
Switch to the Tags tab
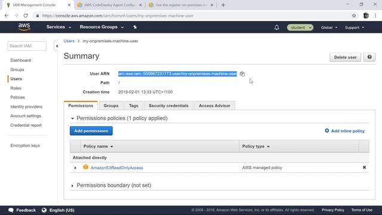point(134,106)
